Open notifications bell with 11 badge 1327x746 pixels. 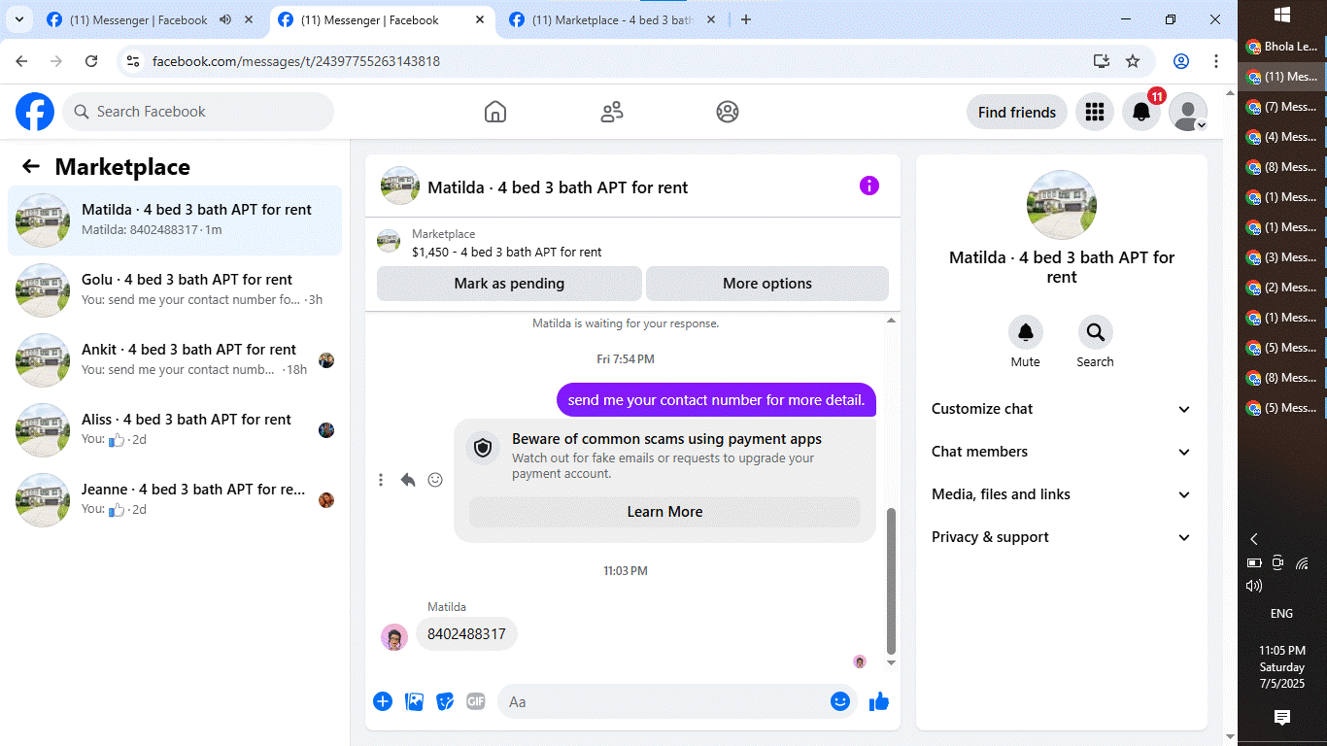pos(1142,112)
